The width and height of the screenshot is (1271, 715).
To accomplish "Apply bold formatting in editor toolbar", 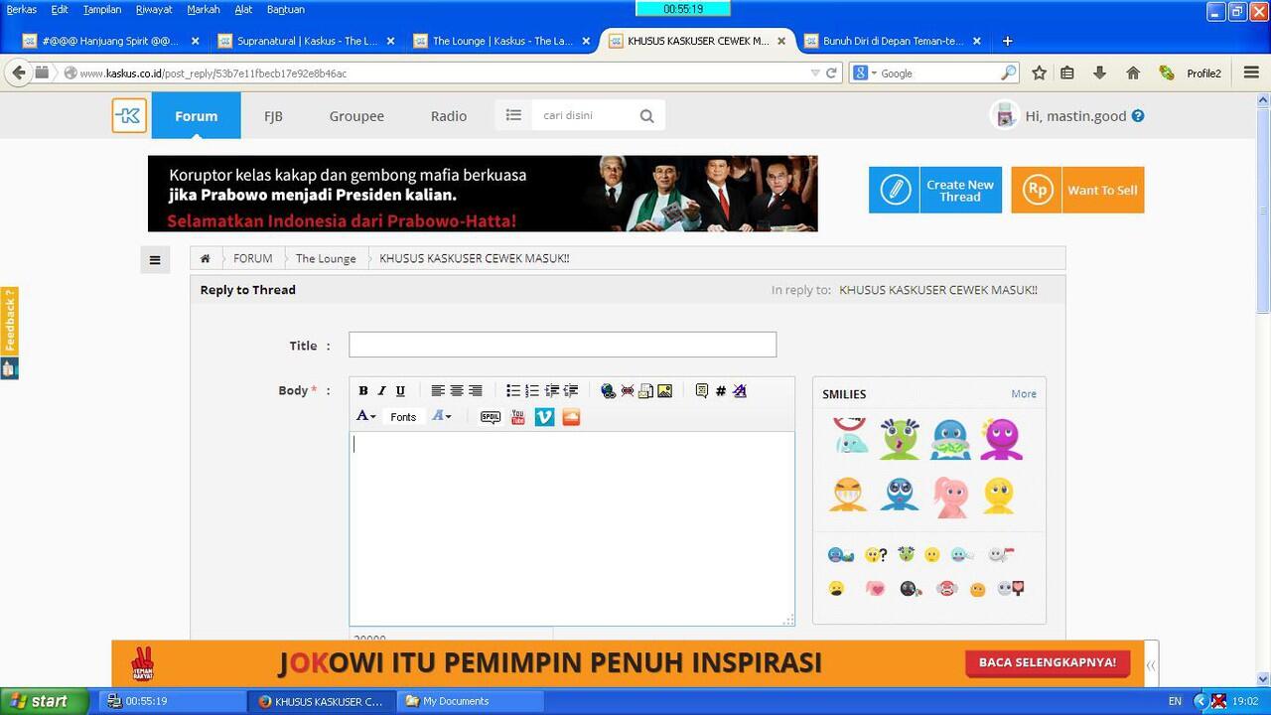I will coord(363,391).
